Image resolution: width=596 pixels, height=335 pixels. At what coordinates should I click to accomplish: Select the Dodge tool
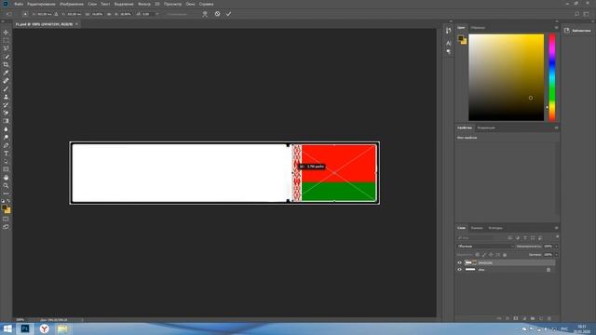point(6,137)
